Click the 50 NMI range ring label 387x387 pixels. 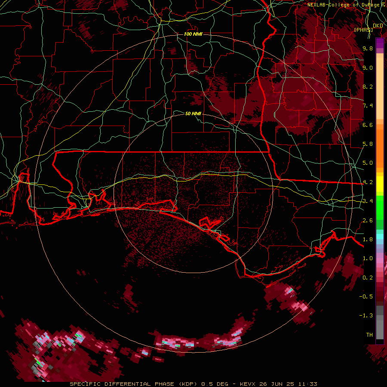193,114
